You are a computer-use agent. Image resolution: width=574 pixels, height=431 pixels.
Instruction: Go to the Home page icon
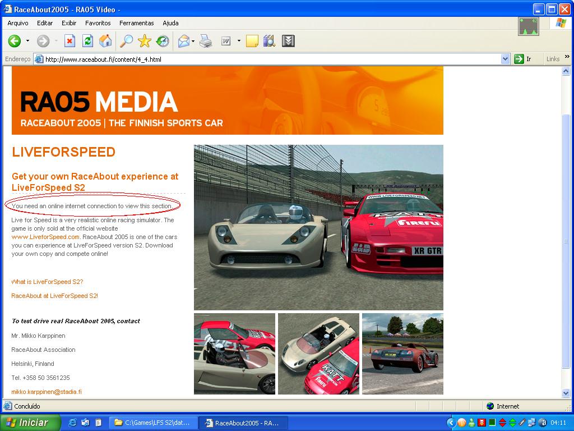point(105,41)
